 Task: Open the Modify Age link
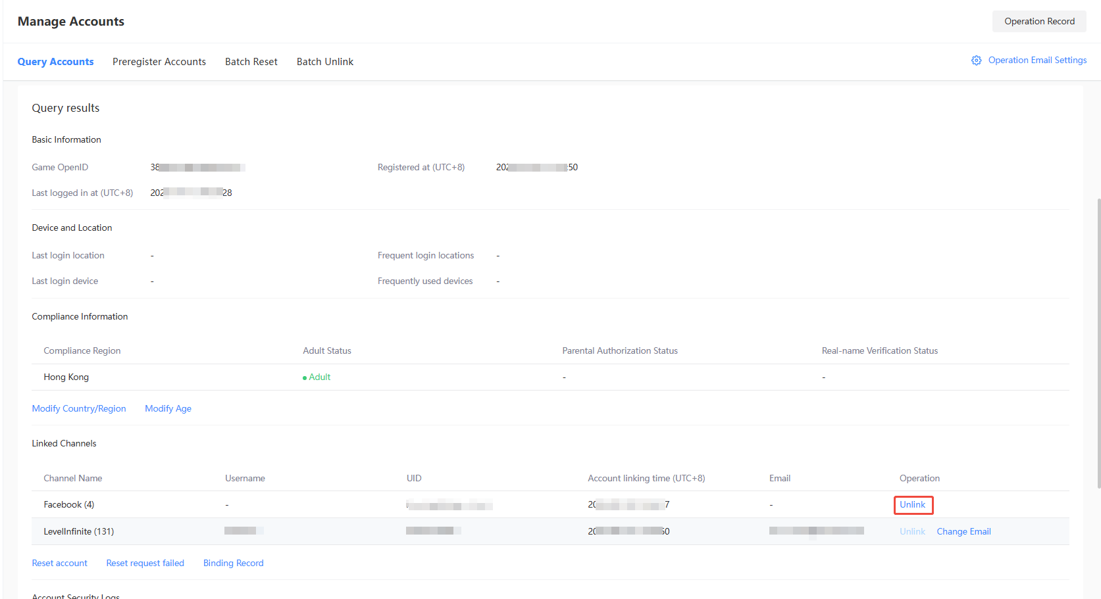[x=168, y=409]
